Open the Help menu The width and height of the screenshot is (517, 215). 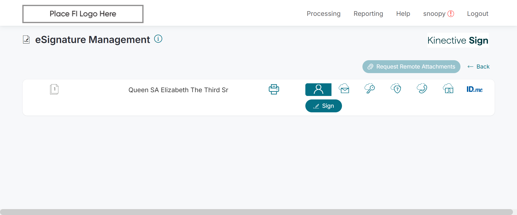click(403, 14)
